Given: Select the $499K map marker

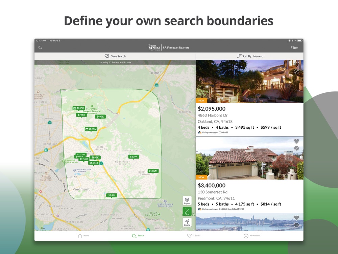Looking at the screenshot, I should [x=100, y=117].
